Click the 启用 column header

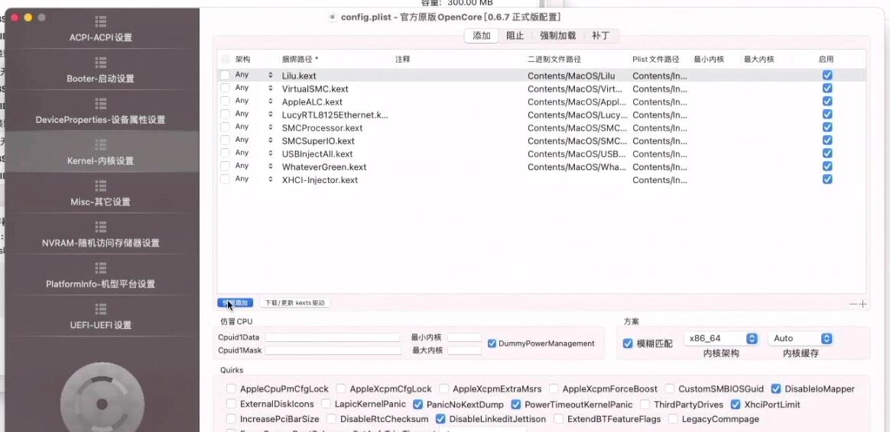[826, 59]
